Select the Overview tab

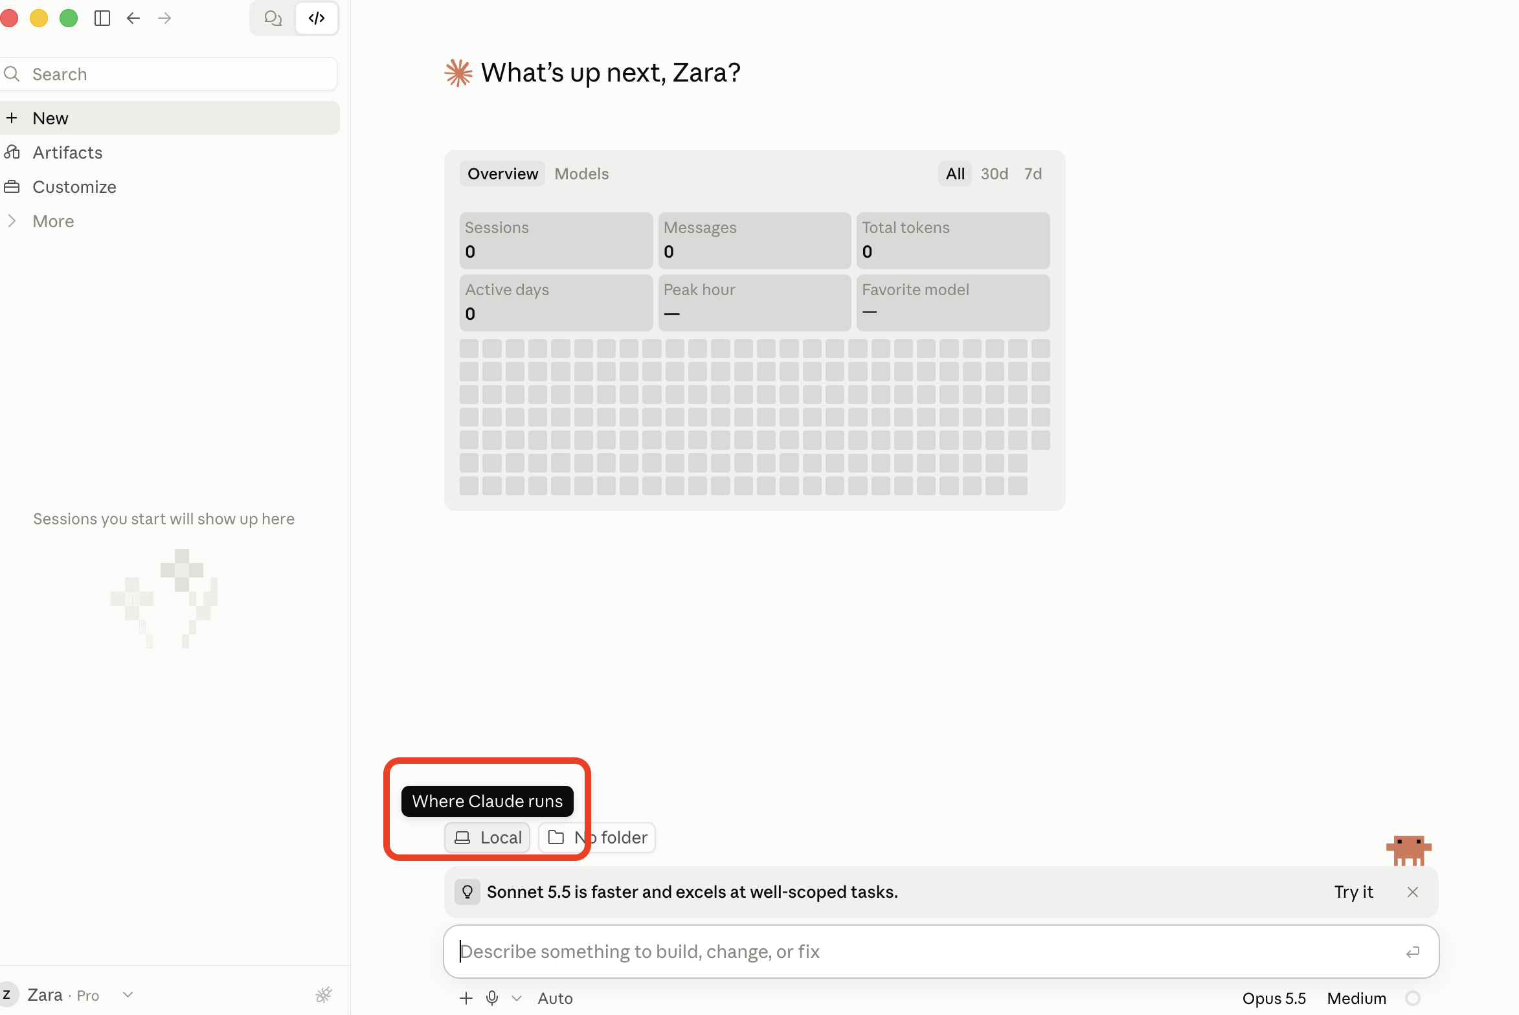(x=502, y=173)
